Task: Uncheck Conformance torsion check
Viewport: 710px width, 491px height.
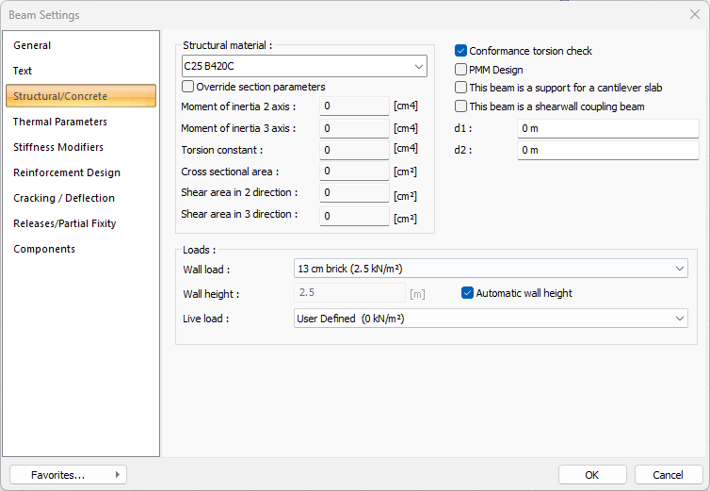Action: tap(461, 51)
